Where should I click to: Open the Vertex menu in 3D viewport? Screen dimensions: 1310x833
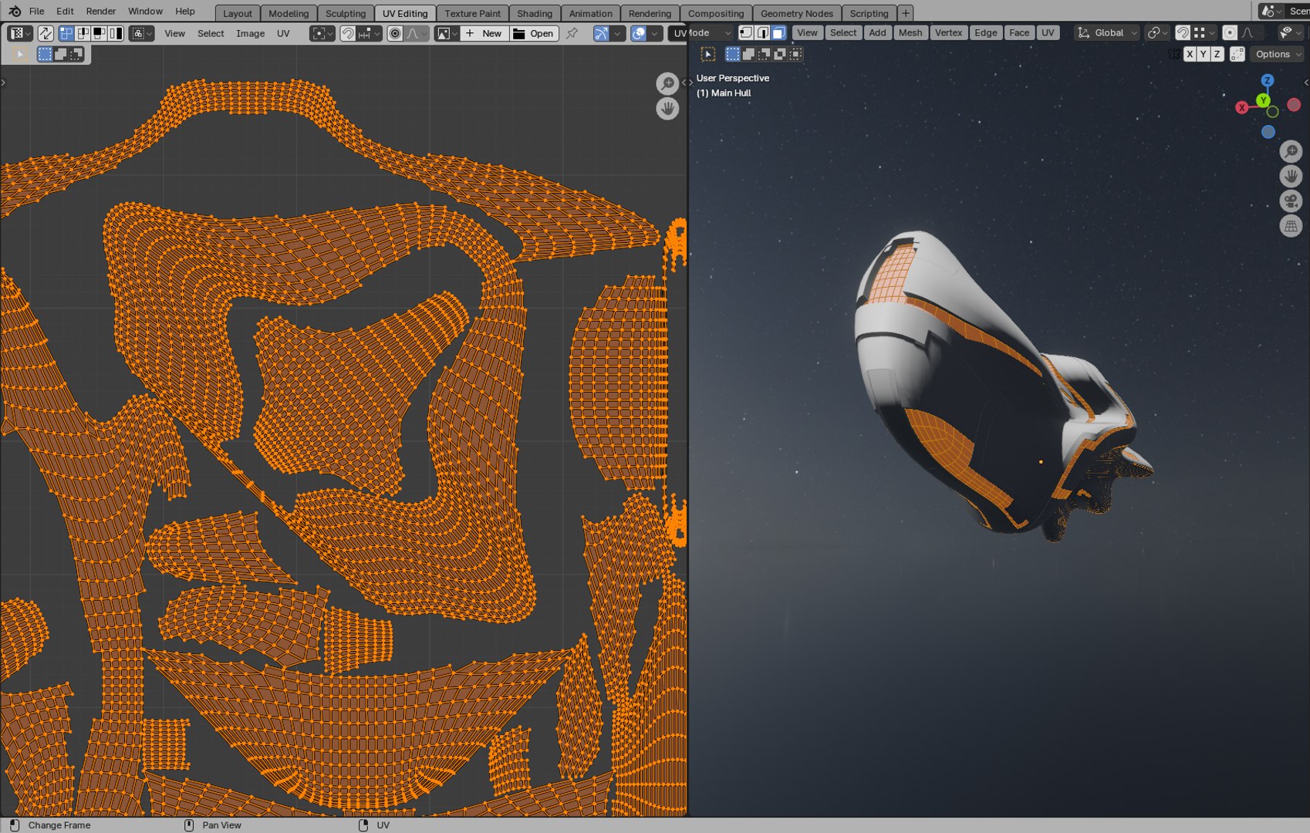pos(948,32)
